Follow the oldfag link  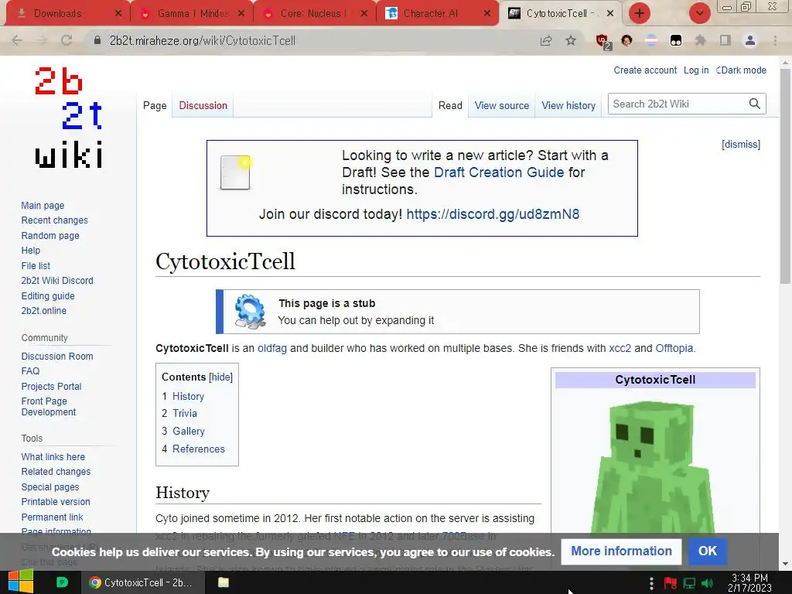click(271, 348)
